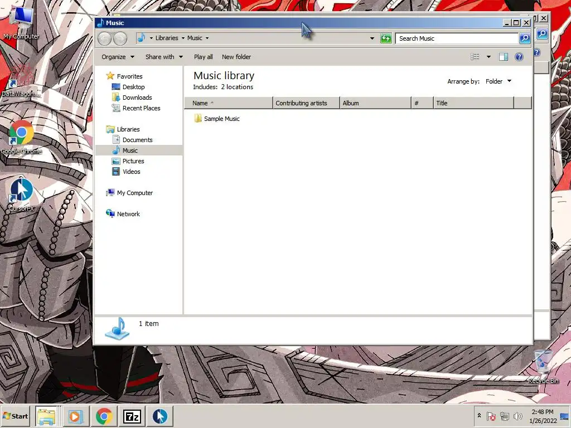
Task: Change view with the view mode icon
Action: pyautogui.click(x=475, y=57)
